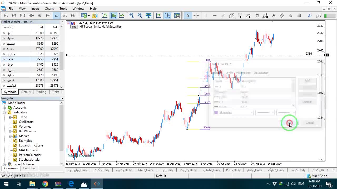Click the Market Watch scrollbar down arrow
337x189 pixels.
click(62, 87)
